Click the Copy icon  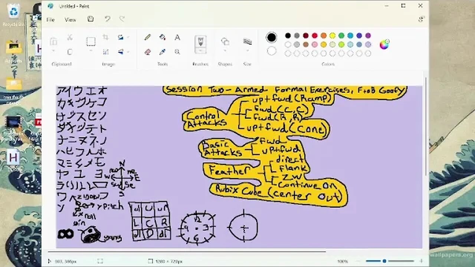[x=69, y=52]
